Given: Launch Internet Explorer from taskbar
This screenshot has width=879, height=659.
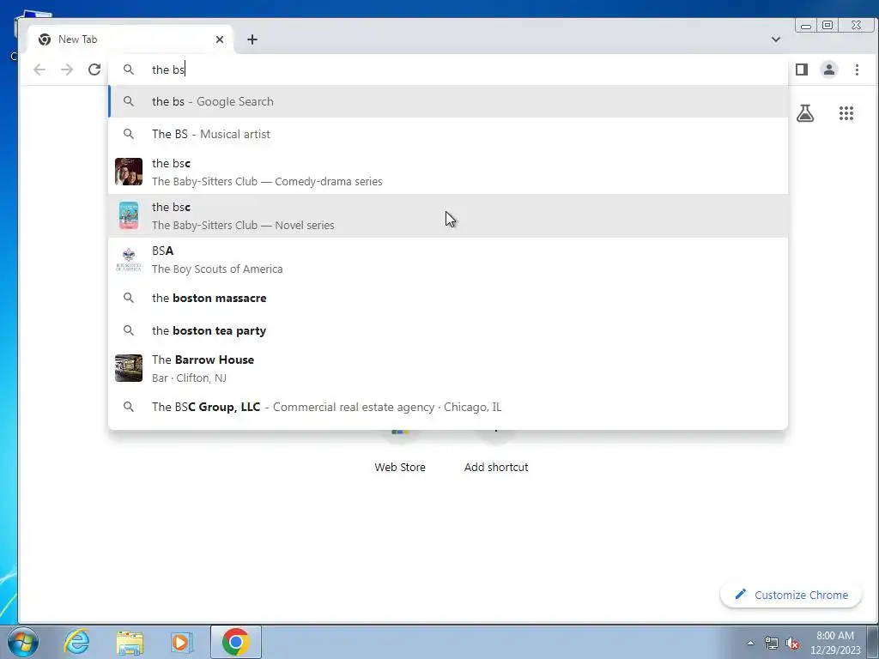Looking at the screenshot, I should pyautogui.click(x=76, y=642).
